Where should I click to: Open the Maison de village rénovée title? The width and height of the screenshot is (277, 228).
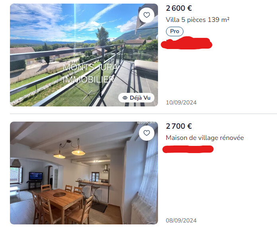click(205, 138)
